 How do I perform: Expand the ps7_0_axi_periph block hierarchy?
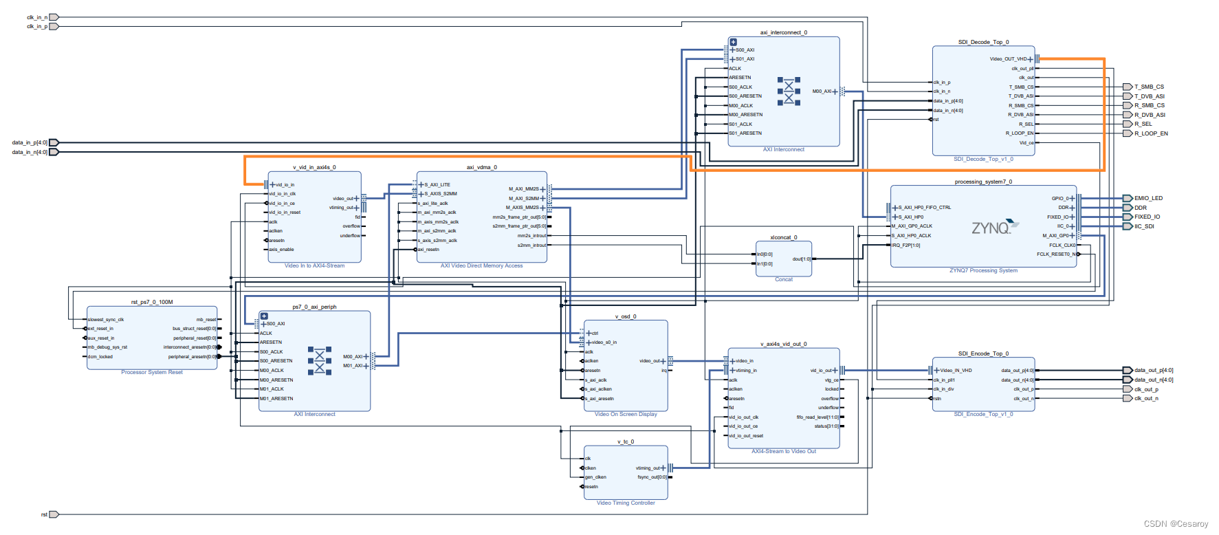[x=264, y=316]
